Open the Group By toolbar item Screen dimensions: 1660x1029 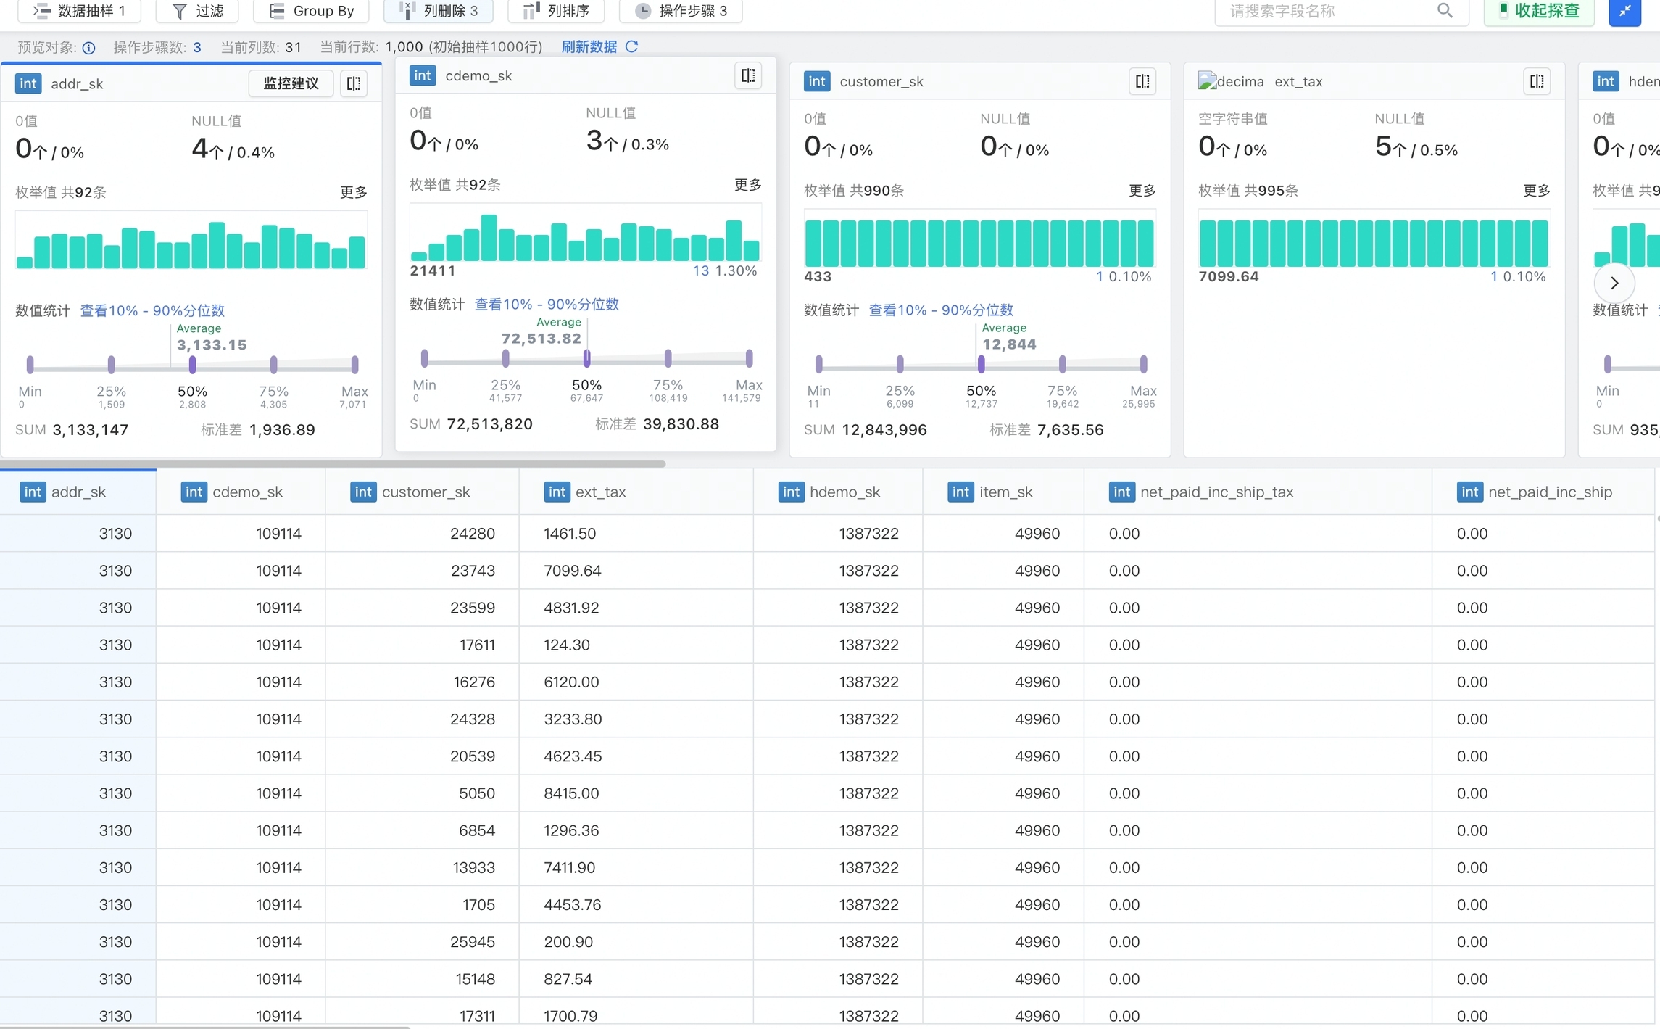[x=312, y=11]
